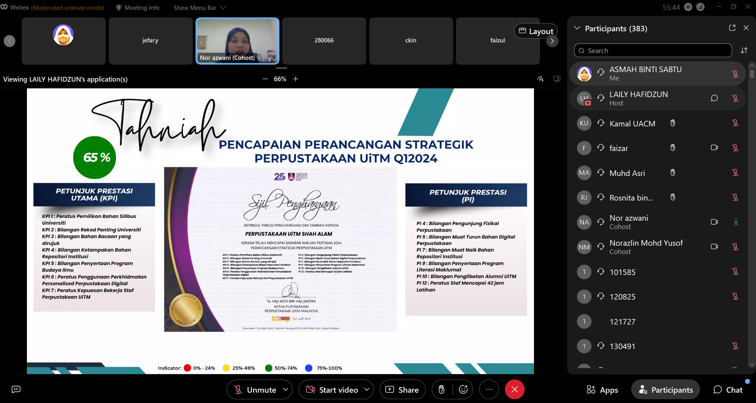Click camera icon for Nor azwani
The height and width of the screenshot is (403, 756).
(x=714, y=222)
